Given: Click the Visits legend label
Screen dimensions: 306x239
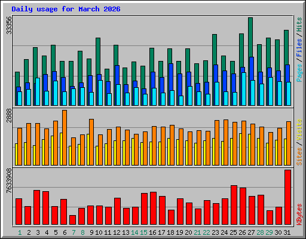Looking at the screenshot, I should pos(299,130).
